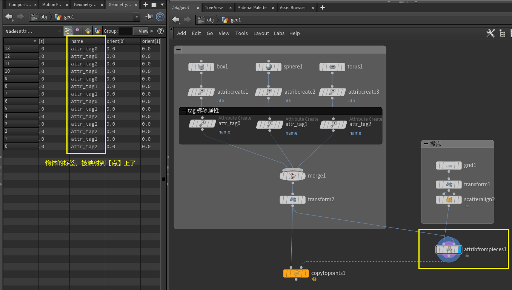Click the orient[0] column header

pos(123,41)
